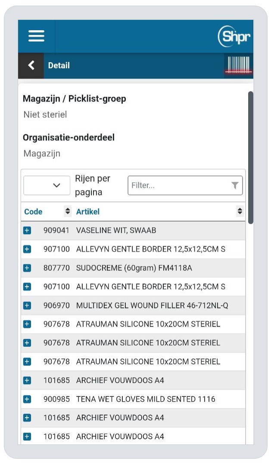This screenshot has width=271, height=463.
Task: Select article code 807770
Action: coord(56,268)
